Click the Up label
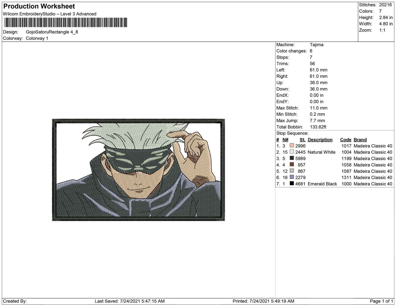This screenshot has width=396, height=305. (x=280, y=83)
